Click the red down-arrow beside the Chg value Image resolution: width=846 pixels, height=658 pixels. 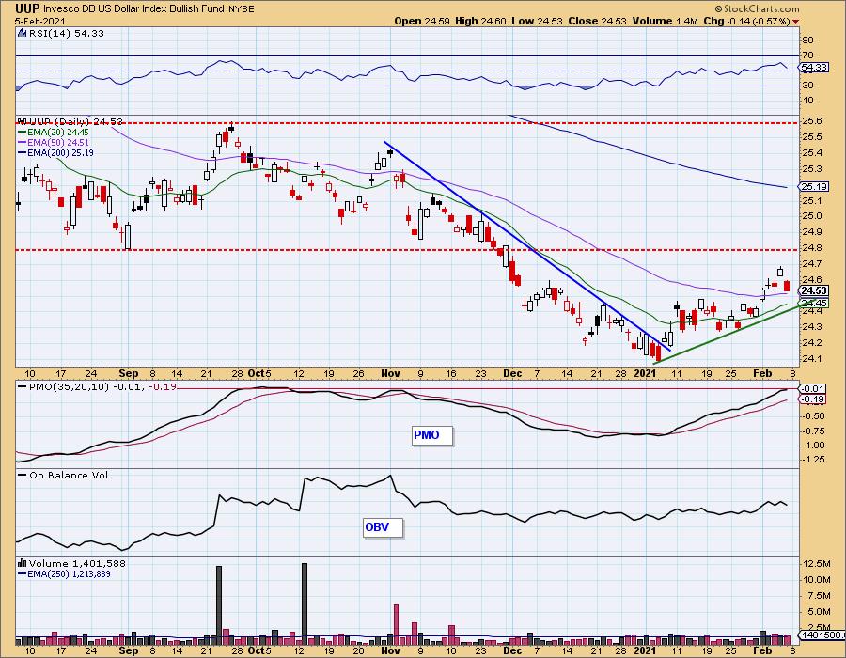pos(796,22)
